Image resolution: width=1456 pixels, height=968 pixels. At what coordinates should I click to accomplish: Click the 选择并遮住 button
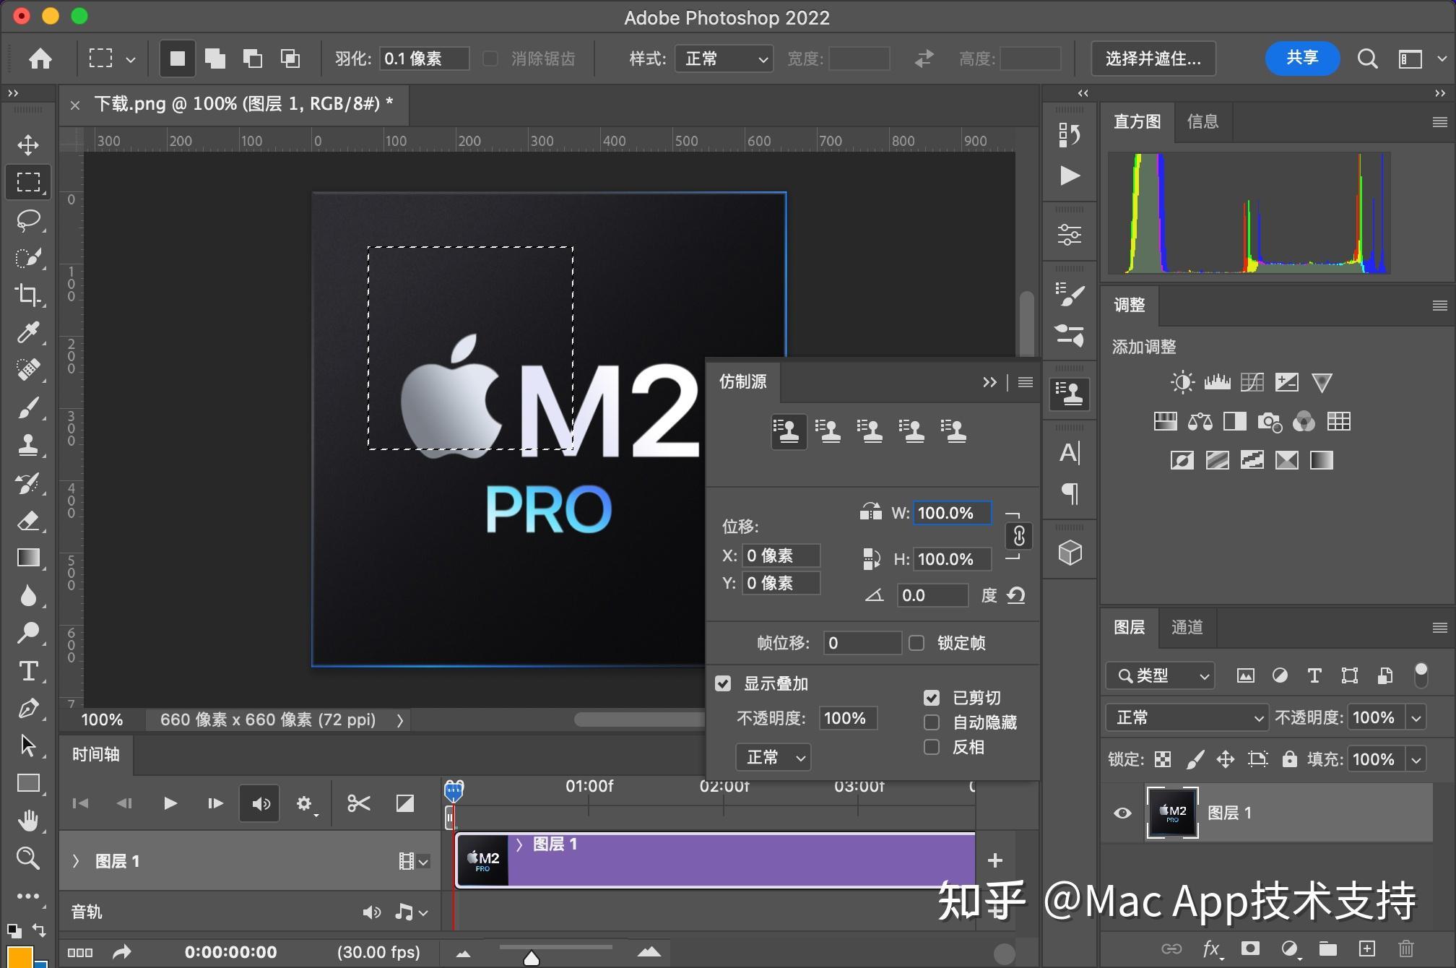[x=1153, y=59]
